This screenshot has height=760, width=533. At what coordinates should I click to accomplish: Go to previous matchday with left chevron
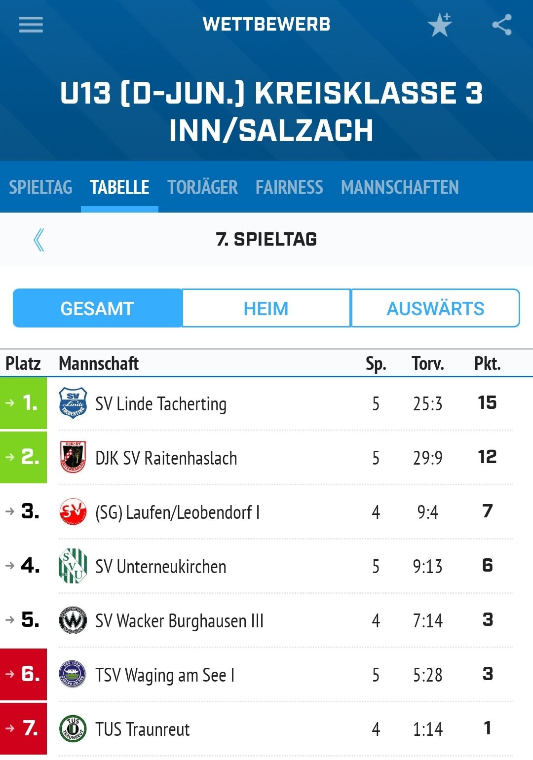tap(39, 240)
